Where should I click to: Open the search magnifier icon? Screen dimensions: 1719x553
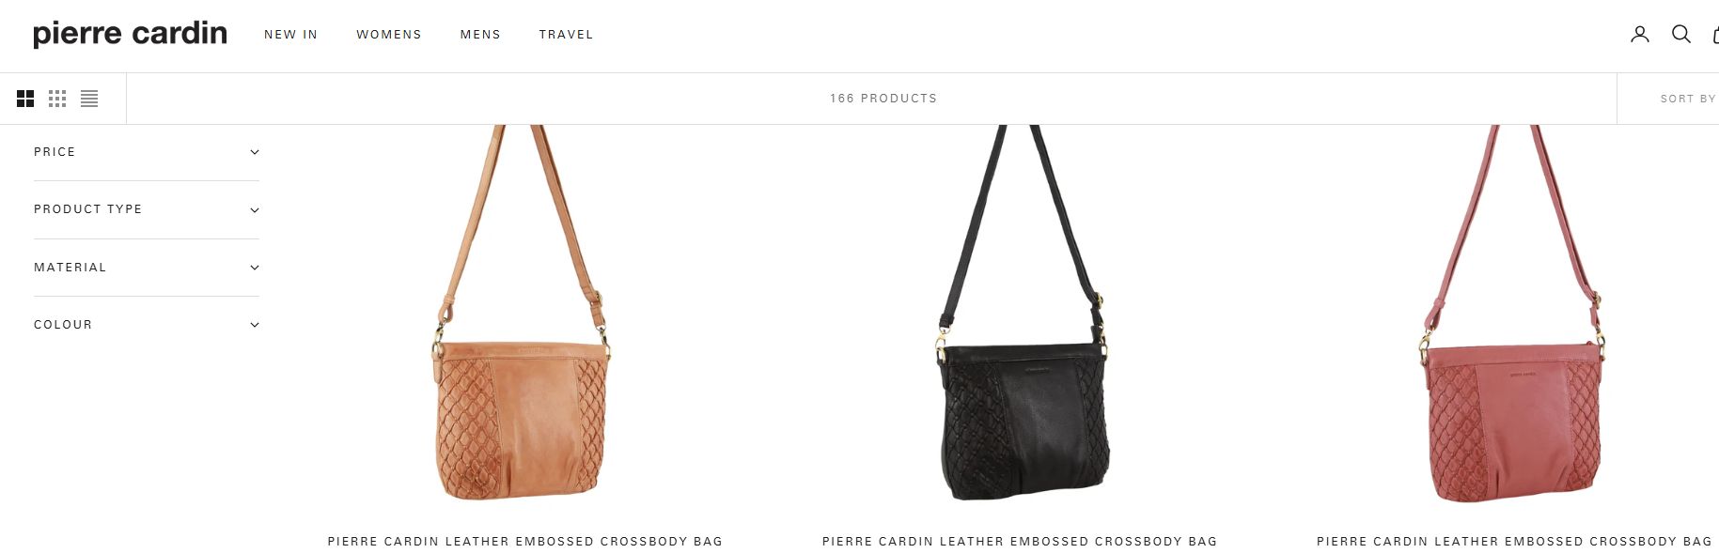(x=1680, y=35)
